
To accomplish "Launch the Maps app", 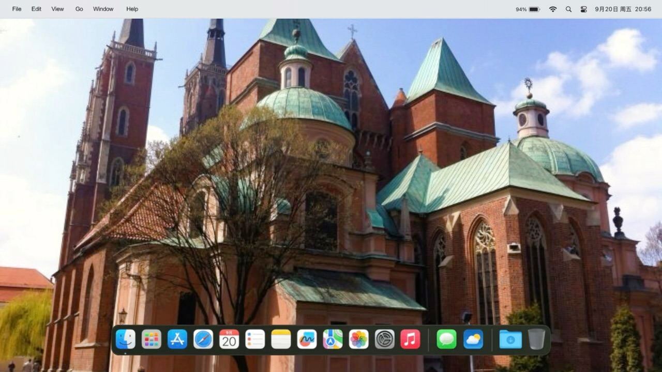I will (333, 339).
